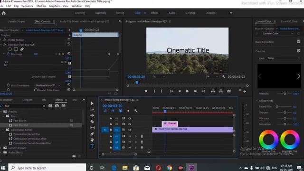Viewport: 304px width, 171px height.
Task: Choose free draw bezier mask pen
Action: point(22,49)
